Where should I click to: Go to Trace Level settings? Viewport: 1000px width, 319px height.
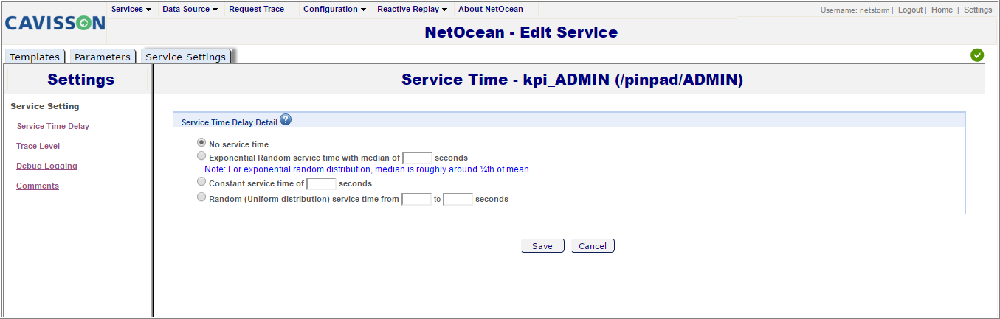tap(38, 146)
